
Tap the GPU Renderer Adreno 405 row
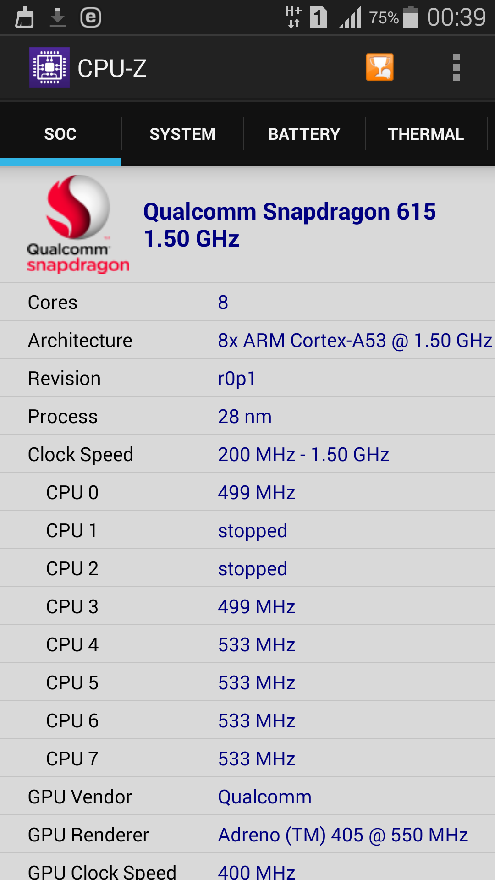coord(247,835)
